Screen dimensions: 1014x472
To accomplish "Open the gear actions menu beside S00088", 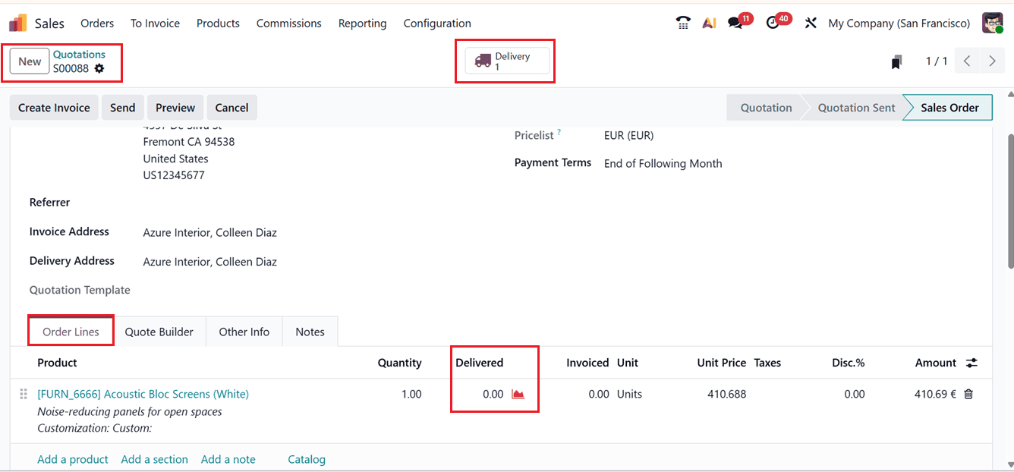I will click(99, 68).
